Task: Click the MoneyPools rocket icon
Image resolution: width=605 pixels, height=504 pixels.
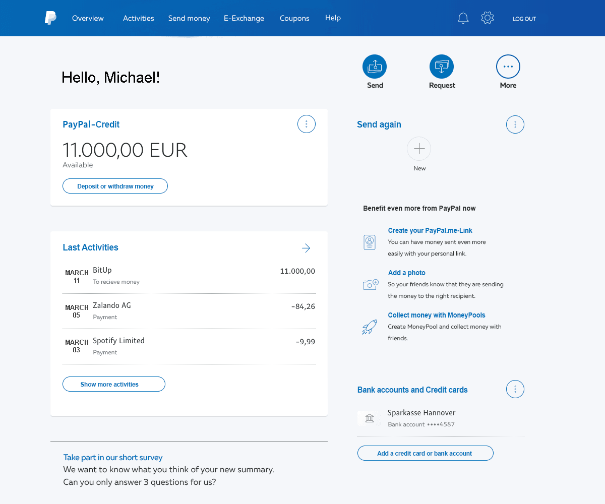Action: click(x=370, y=327)
